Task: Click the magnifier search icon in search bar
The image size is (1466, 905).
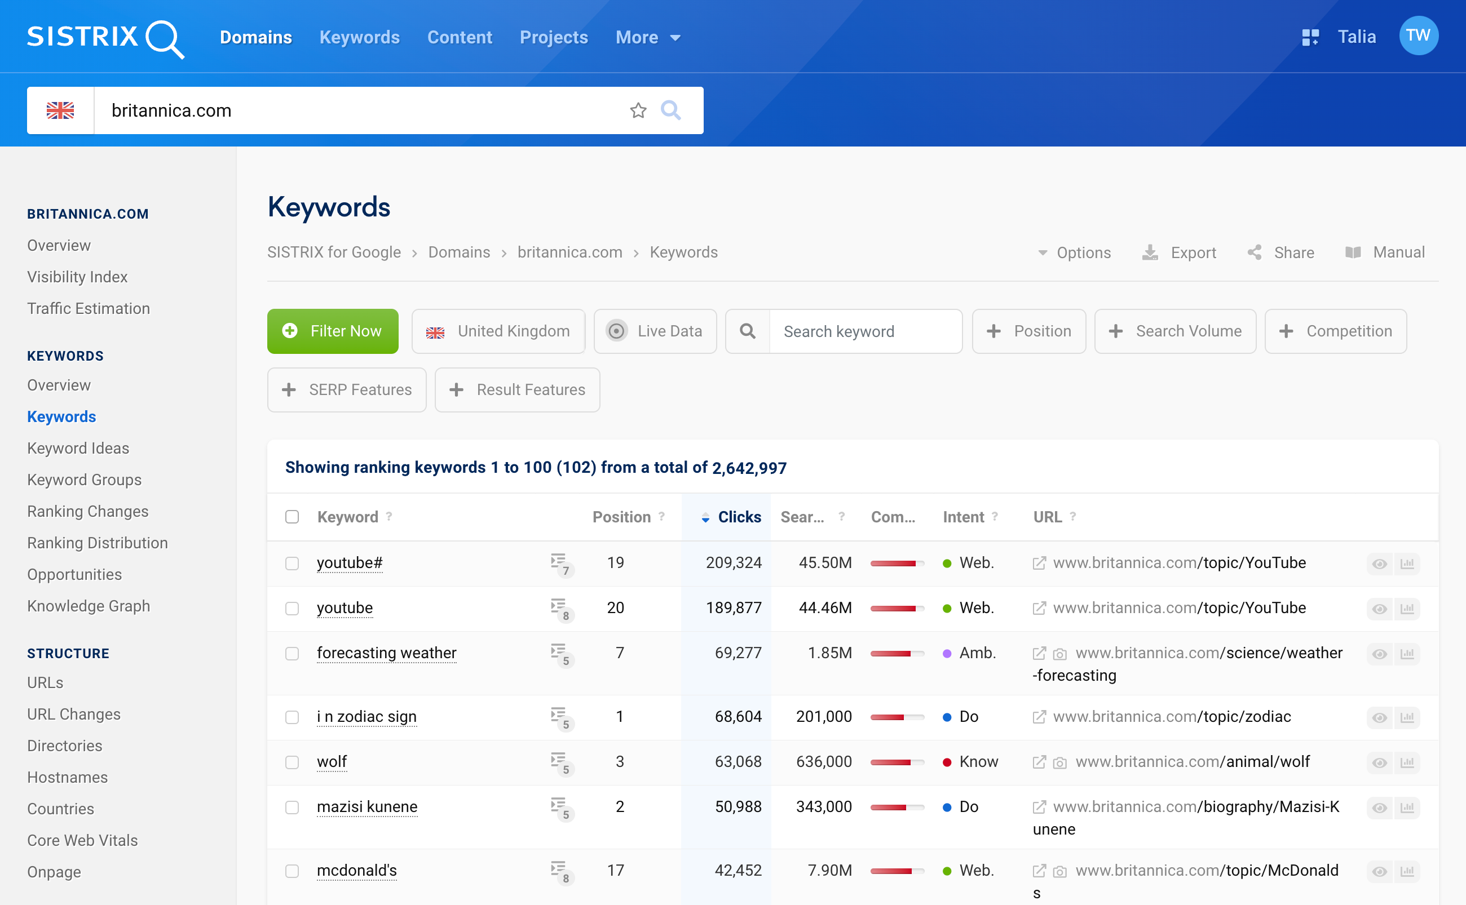Action: [670, 110]
